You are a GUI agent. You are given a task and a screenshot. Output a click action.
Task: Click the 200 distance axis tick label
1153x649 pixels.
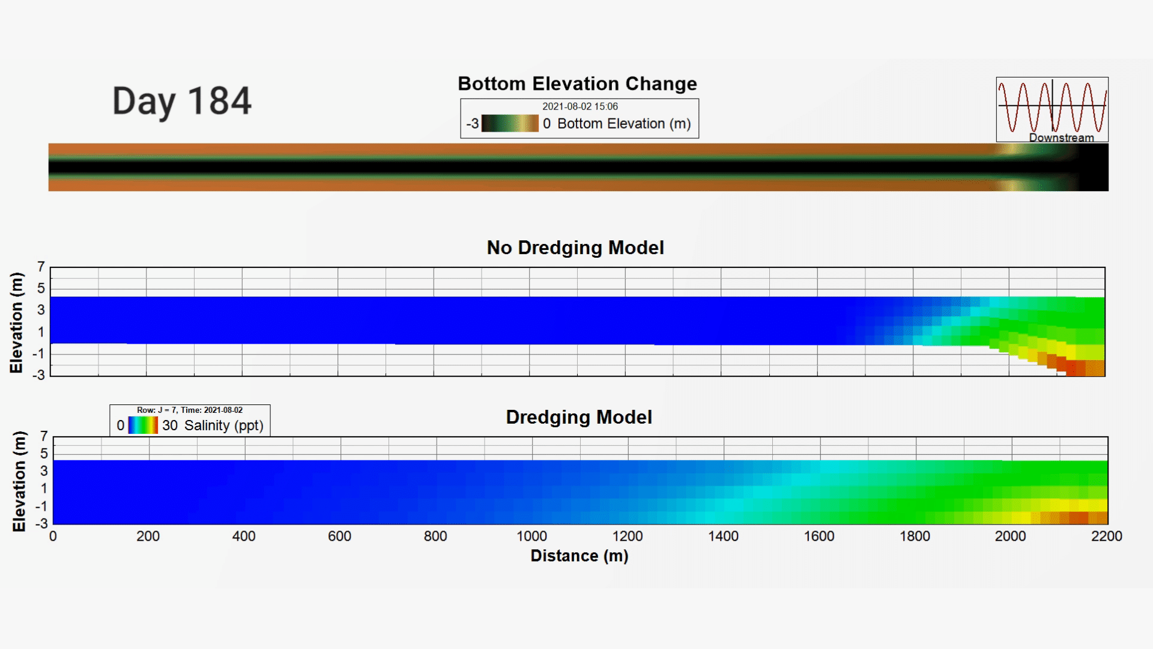click(x=148, y=536)
